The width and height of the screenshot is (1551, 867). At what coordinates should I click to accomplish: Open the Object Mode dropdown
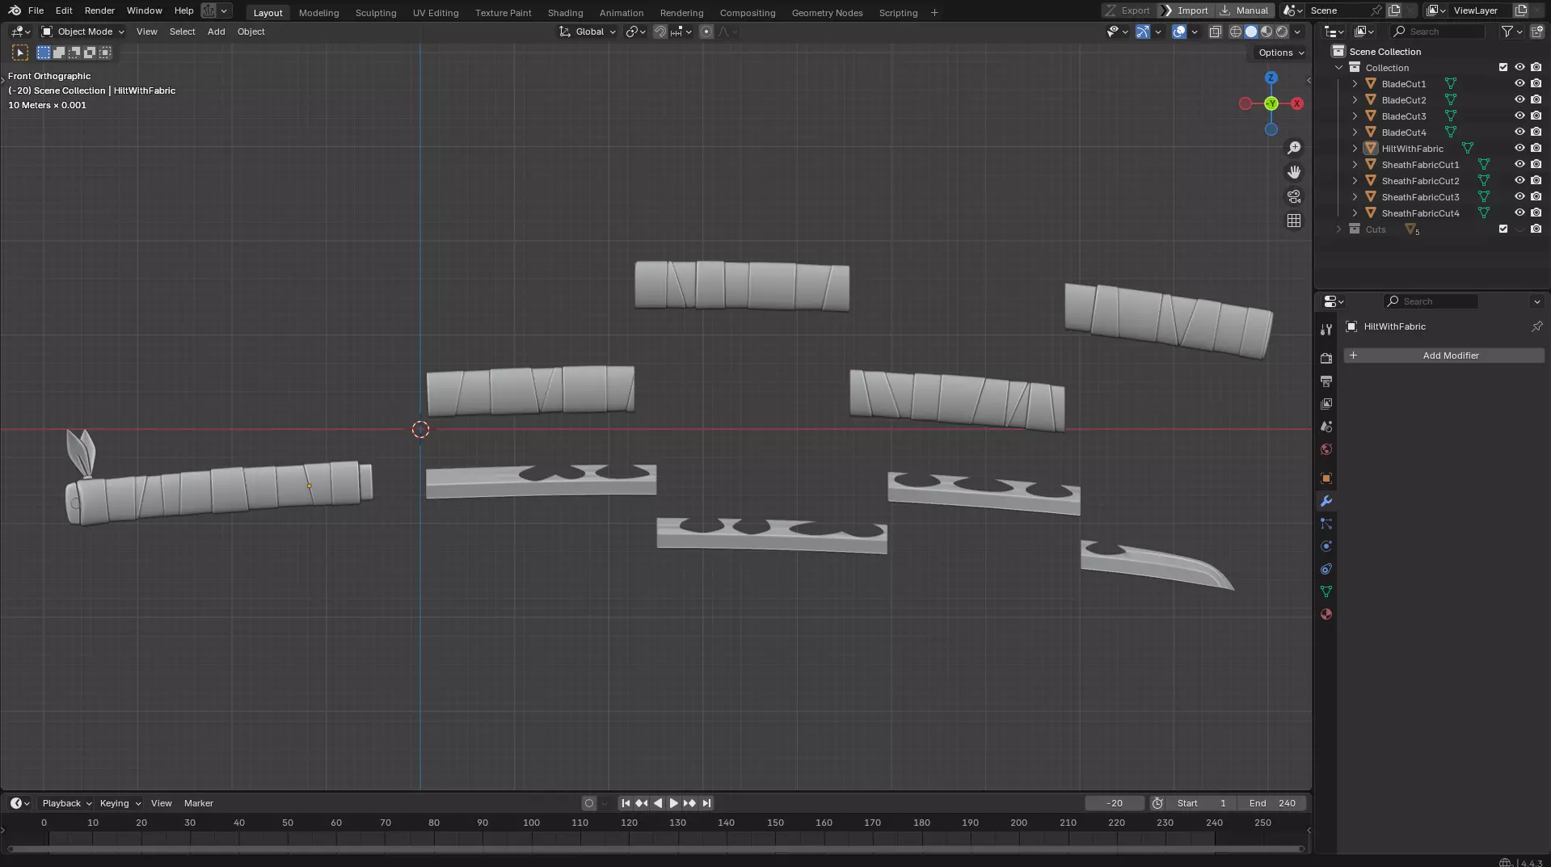point(82,32)
